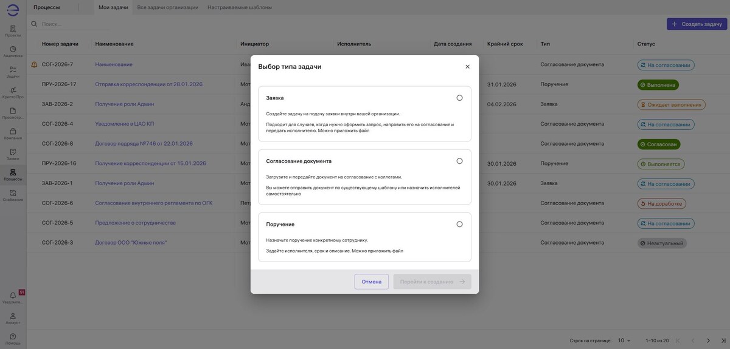Click Перейти к созданию button
The height and width of the screenshot is (349, 730).
click(x=432, y=282)
